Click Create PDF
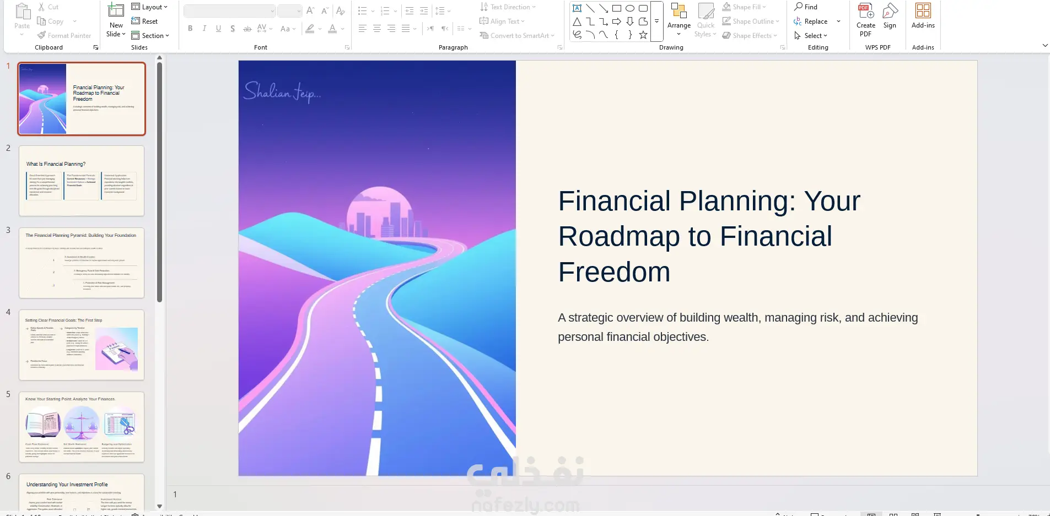 point(866,20)
